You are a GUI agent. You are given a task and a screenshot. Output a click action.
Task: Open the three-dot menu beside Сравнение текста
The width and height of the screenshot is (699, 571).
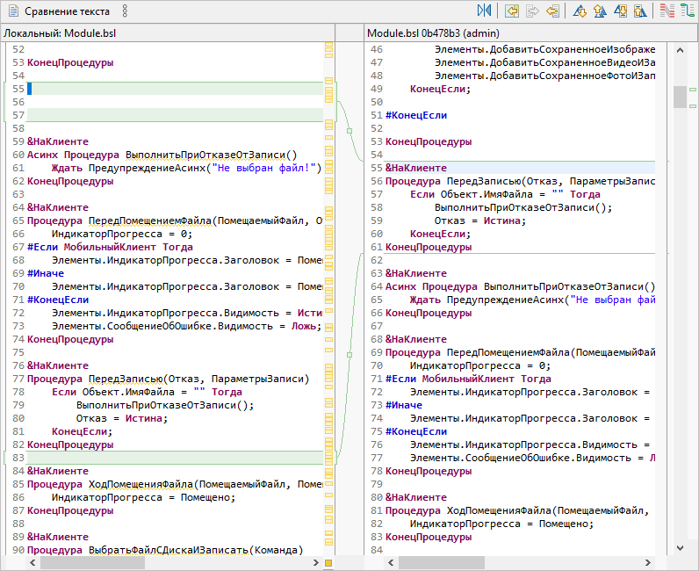click(125, 11)
